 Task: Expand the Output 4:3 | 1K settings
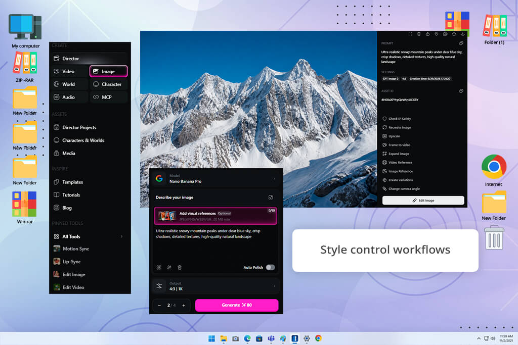[216, 286]
